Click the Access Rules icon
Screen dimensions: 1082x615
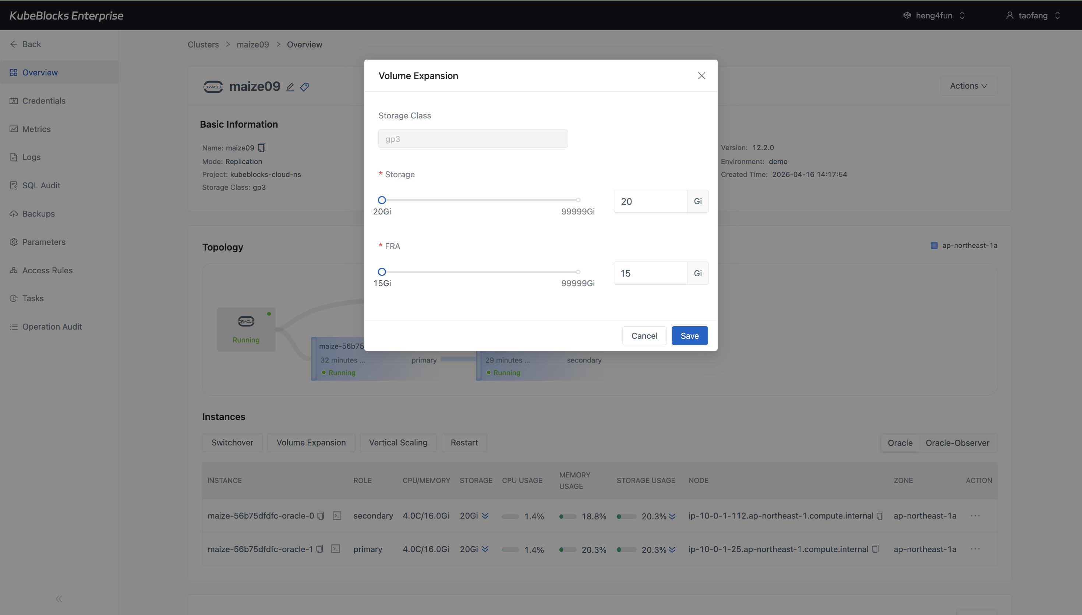(x=14, y=270)
